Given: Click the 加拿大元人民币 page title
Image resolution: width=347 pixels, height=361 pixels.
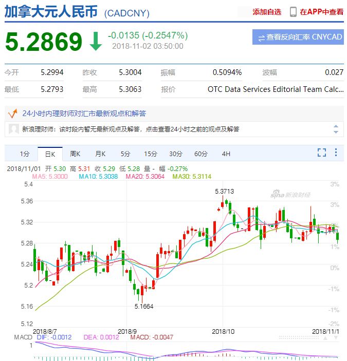Looking at the screenshot, I should tap(51, 12).
